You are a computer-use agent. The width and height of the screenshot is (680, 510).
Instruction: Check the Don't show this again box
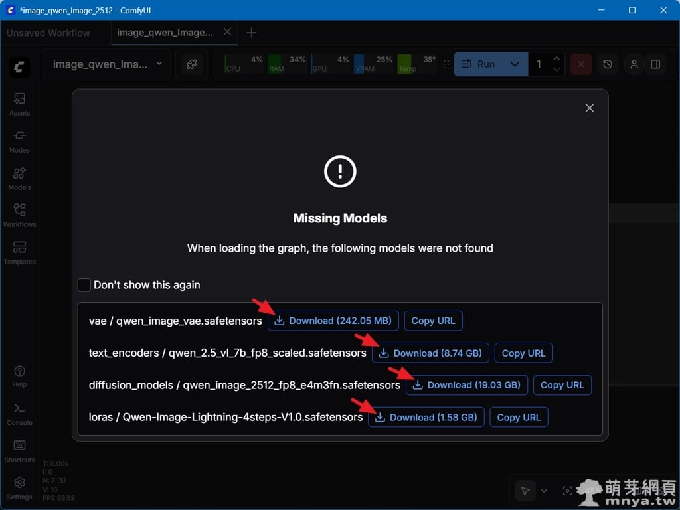[x=84, y=285]
